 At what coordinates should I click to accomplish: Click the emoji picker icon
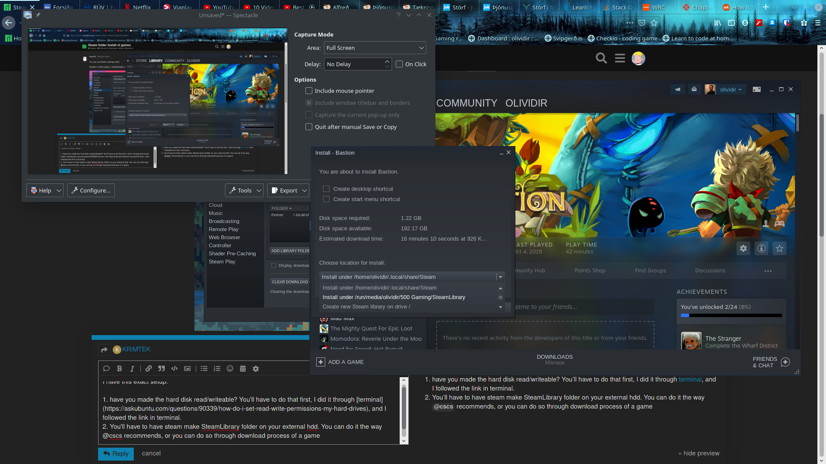(x=230, y=369)
